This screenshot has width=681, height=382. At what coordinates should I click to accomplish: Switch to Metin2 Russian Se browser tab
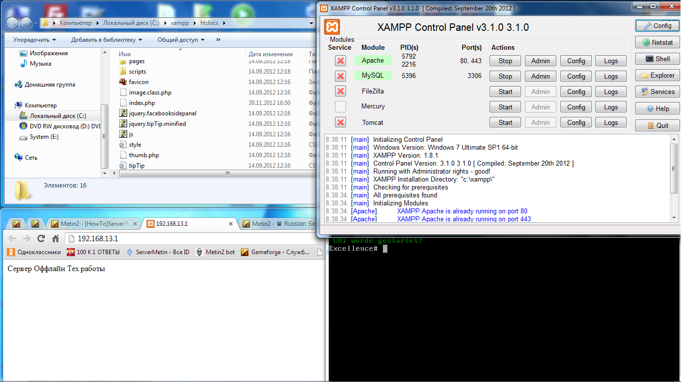pyautogui.click(x=279, y=224)
